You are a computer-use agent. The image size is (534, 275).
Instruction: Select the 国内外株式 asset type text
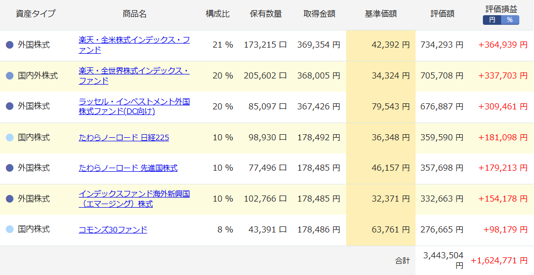38,75
